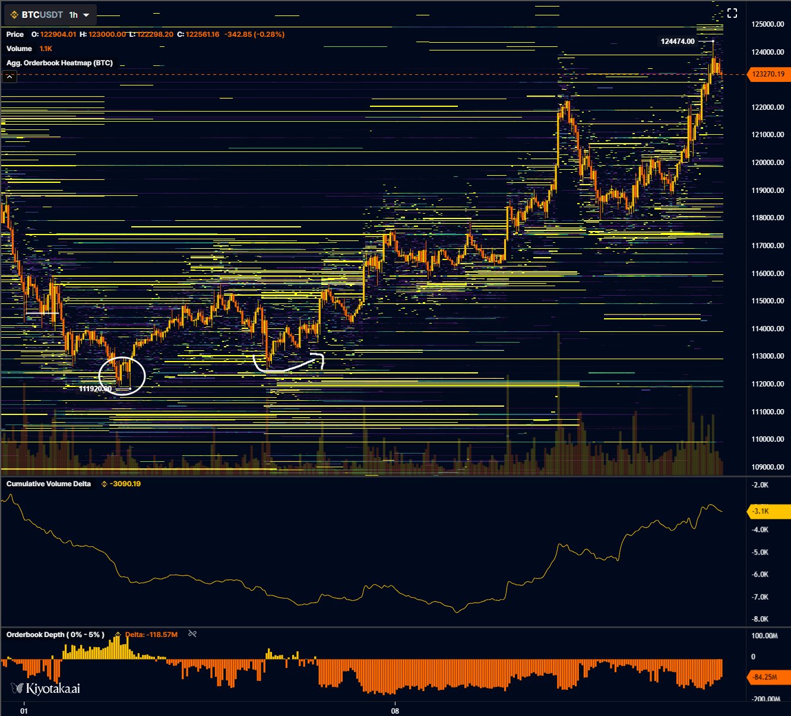
Task: Click the exchange icon before Delta: -118.57M
Action: 118,635
